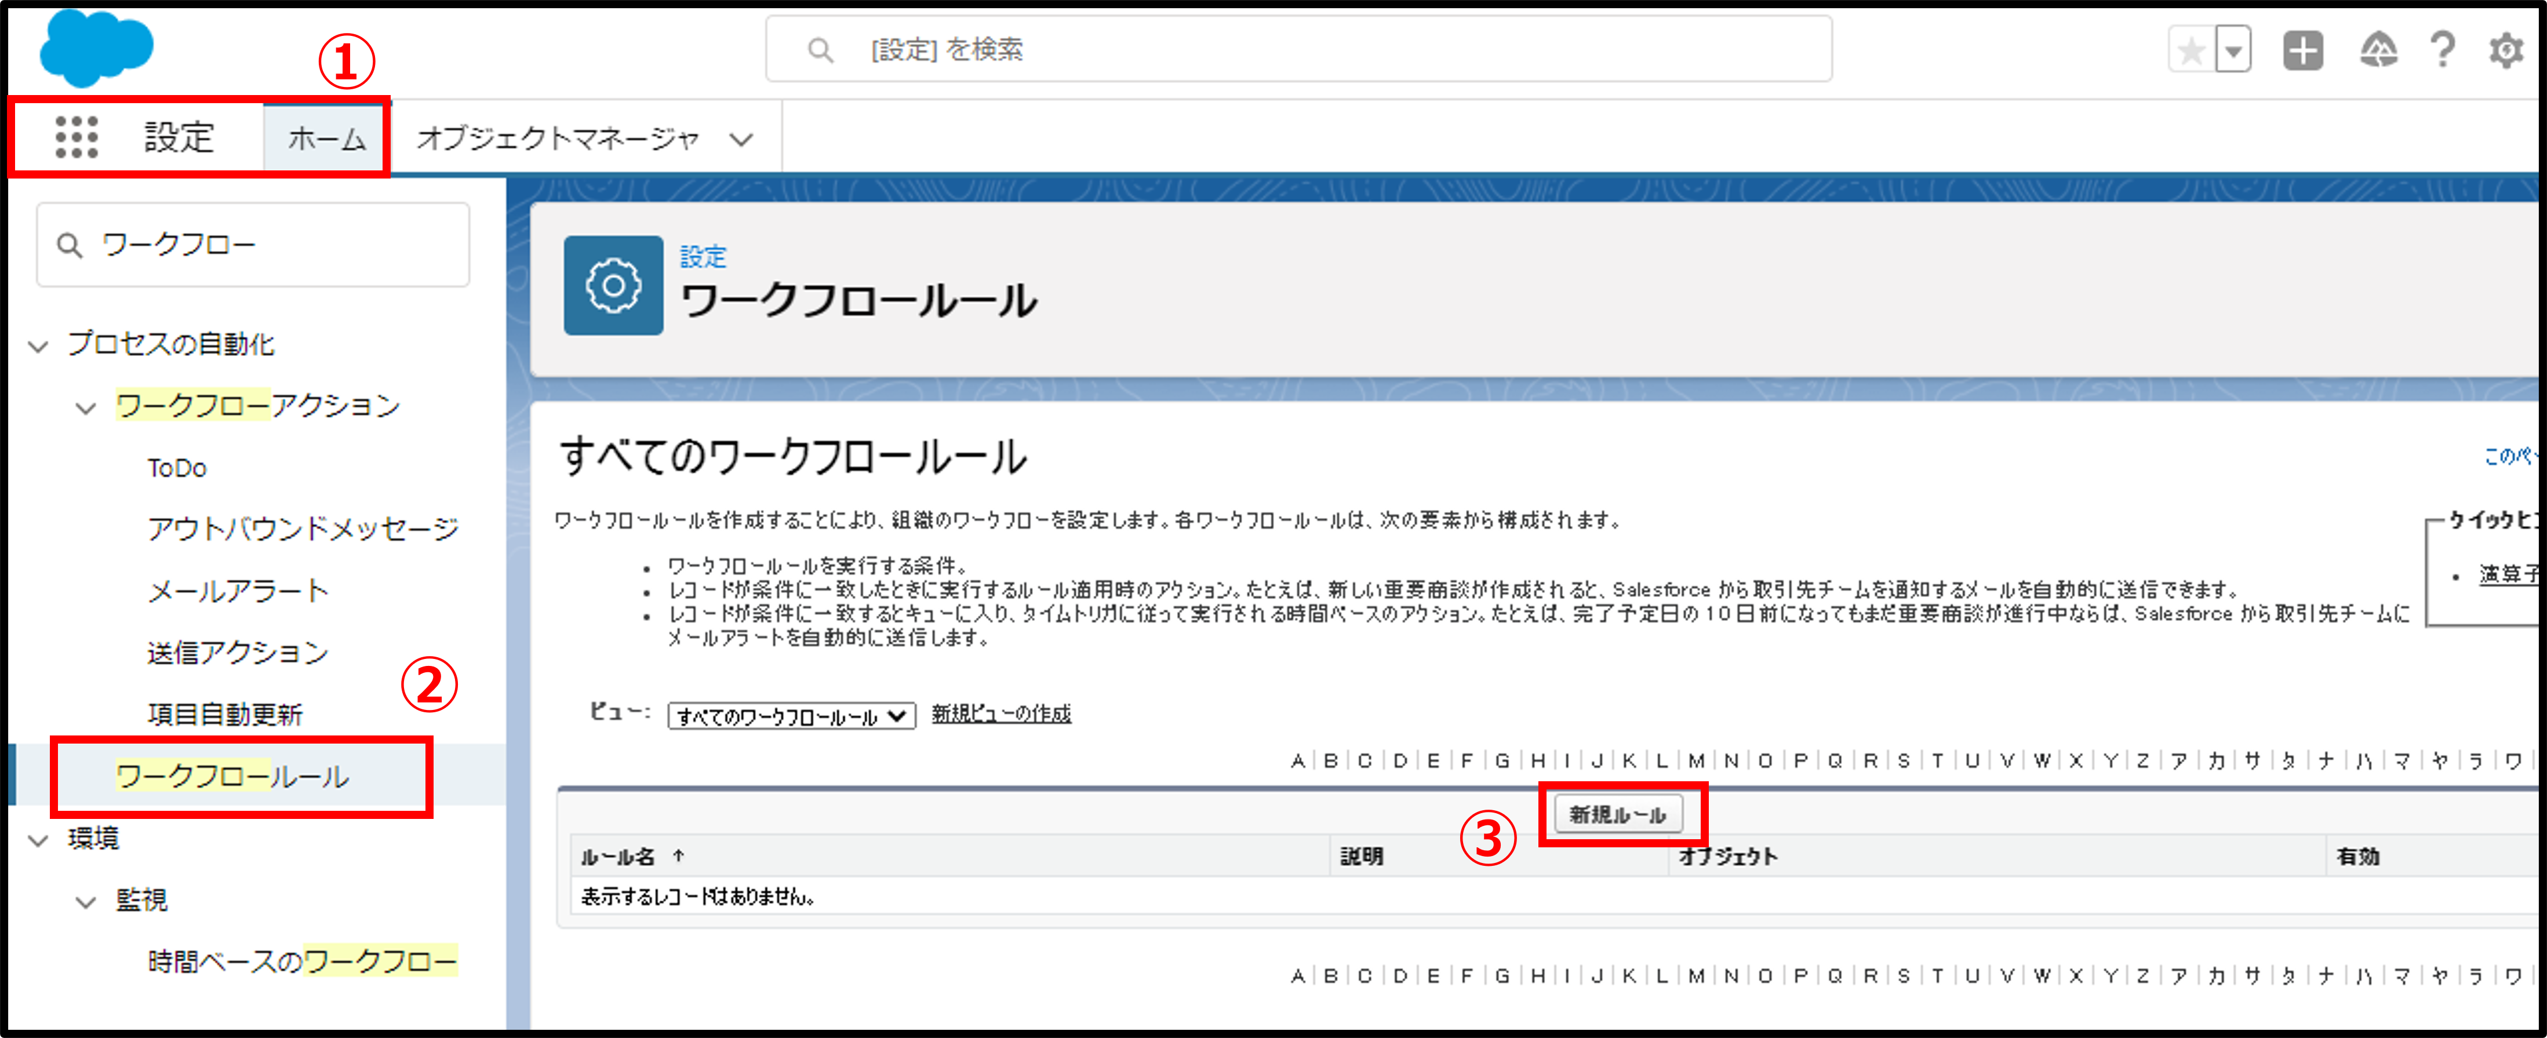2547x1038 pixels.
Task: Click the Salesforce cloud logo
Action: (96, 46)
